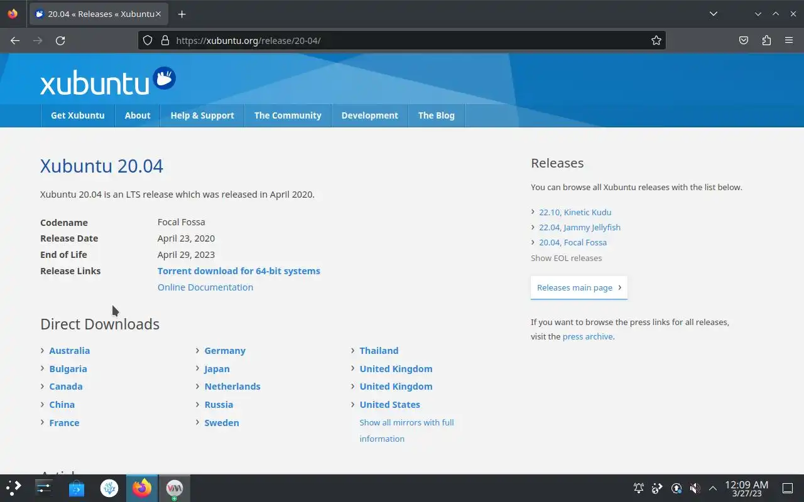Show all mirrors with full information
804x502 pixels.
tap(406, 430)
